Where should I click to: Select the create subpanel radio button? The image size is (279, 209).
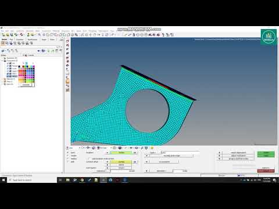click(67, 156)
